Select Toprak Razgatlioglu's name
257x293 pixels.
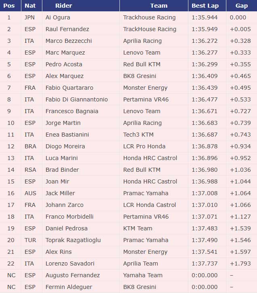tap(73, 240)
